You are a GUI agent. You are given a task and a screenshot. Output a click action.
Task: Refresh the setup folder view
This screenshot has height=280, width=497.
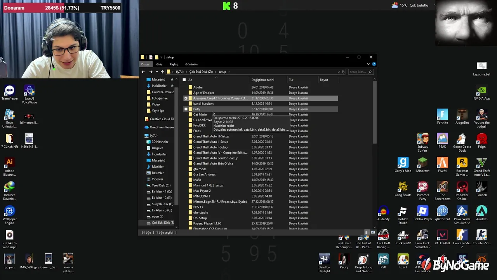pyautogui.click(x=343, y=72)
